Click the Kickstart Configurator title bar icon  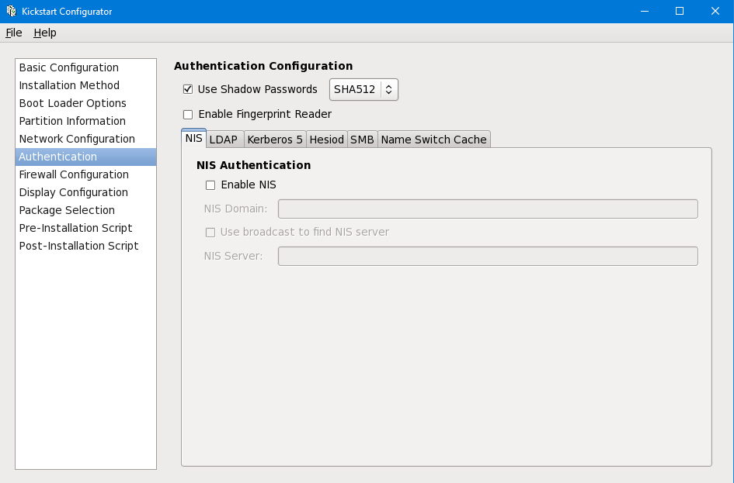[x=12, y=12]
